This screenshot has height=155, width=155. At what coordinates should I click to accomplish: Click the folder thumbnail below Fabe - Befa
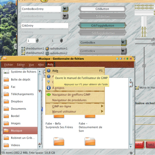pyautogui.click(x=59, y=141)
